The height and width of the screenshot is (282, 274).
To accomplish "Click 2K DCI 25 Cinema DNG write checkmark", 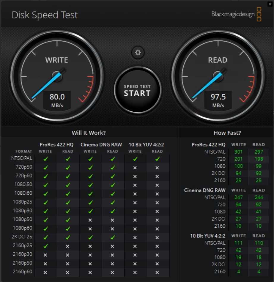I will click(90, 237).
